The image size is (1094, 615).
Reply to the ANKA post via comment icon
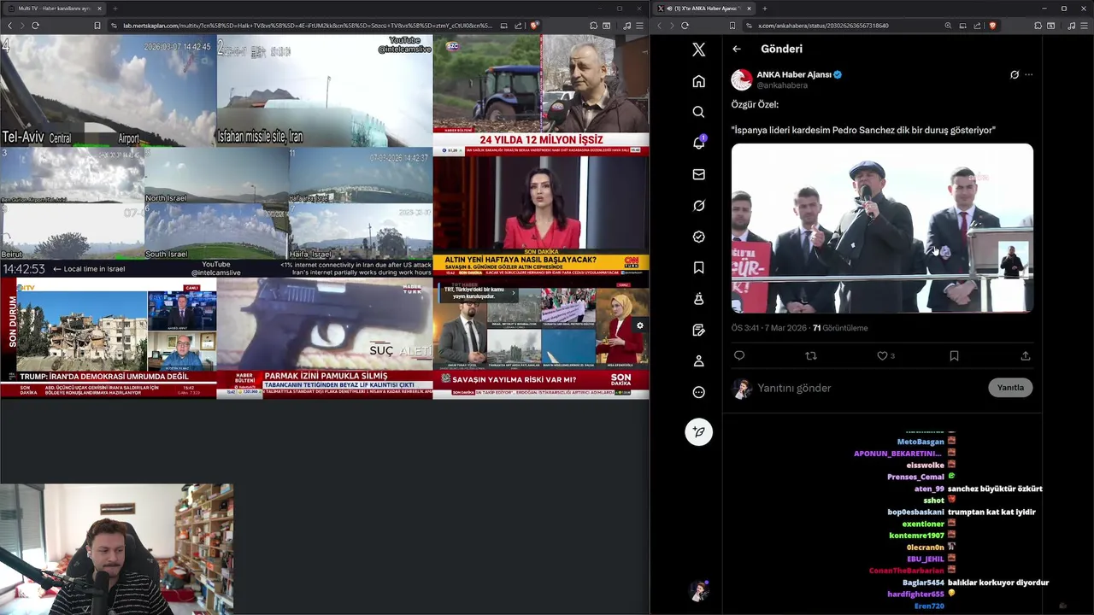(x=739, y=355)
